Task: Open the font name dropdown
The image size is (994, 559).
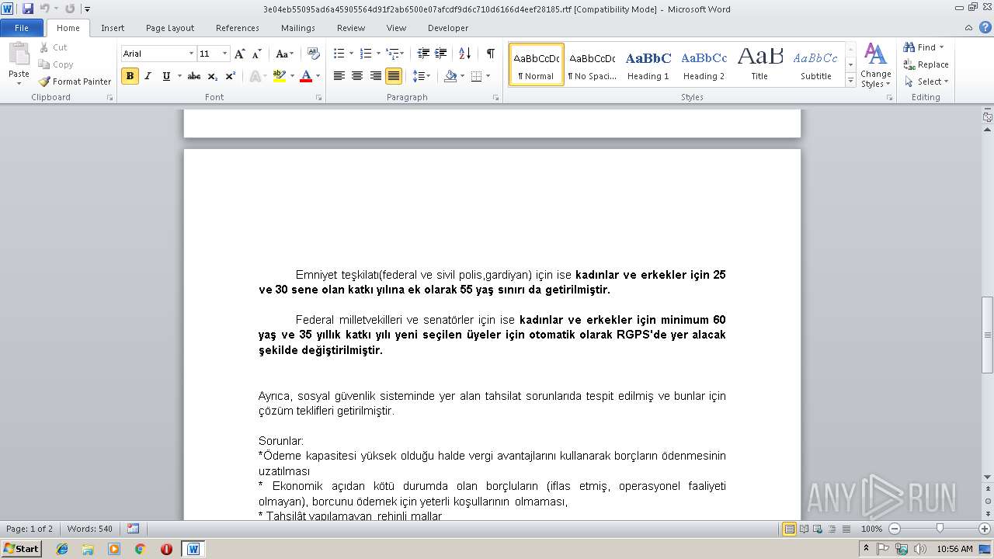Action: pyautogui.click(x=191, y=54)
